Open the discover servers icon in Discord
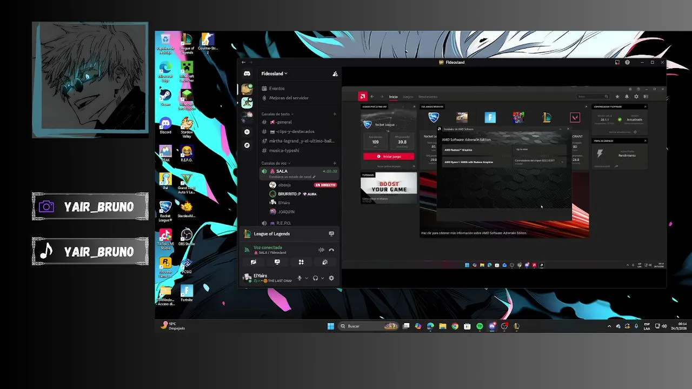This screenshot has height=389, width=692. [x=247, y=145]
